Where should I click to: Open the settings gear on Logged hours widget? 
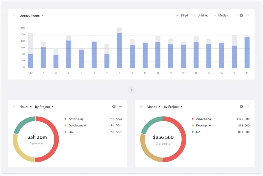(241, 16)
